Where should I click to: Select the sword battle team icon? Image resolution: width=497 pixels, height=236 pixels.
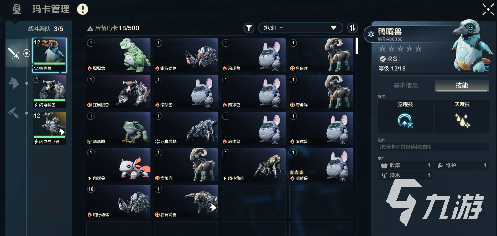pyautogui.click(x=13, y=53)
